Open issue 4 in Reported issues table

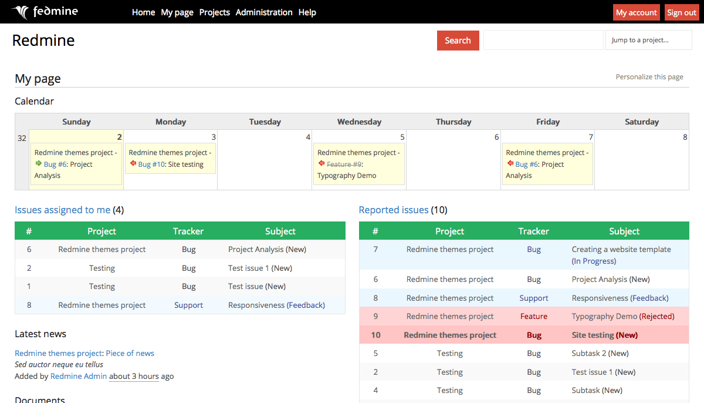click(x=375, y=390)
